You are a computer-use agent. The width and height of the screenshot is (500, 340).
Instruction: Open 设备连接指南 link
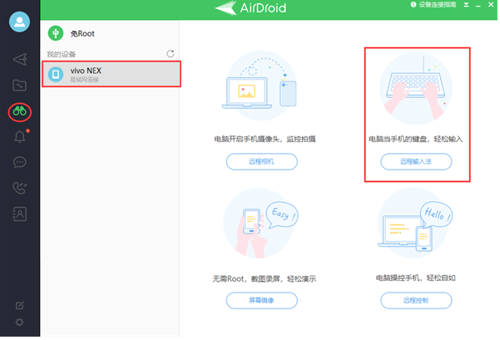[437, 5]
